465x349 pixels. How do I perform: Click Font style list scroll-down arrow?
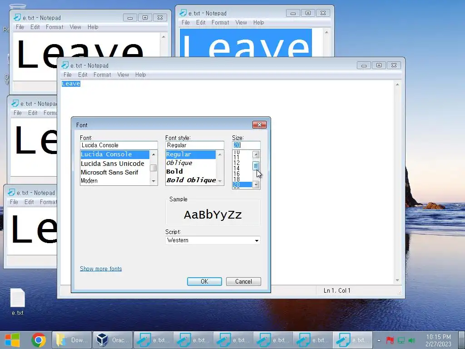click(x=220, y=181)
